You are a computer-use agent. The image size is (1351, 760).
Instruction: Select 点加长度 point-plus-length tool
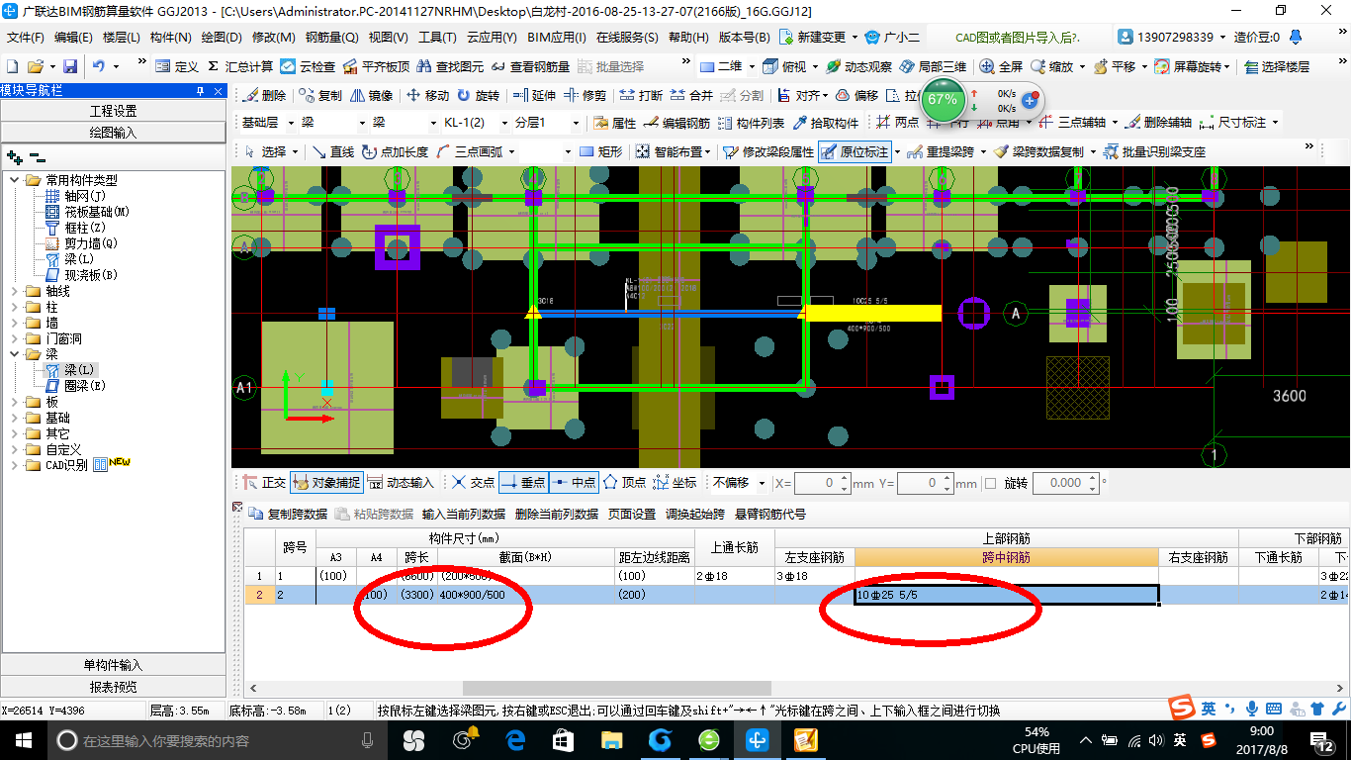(395, 152)
